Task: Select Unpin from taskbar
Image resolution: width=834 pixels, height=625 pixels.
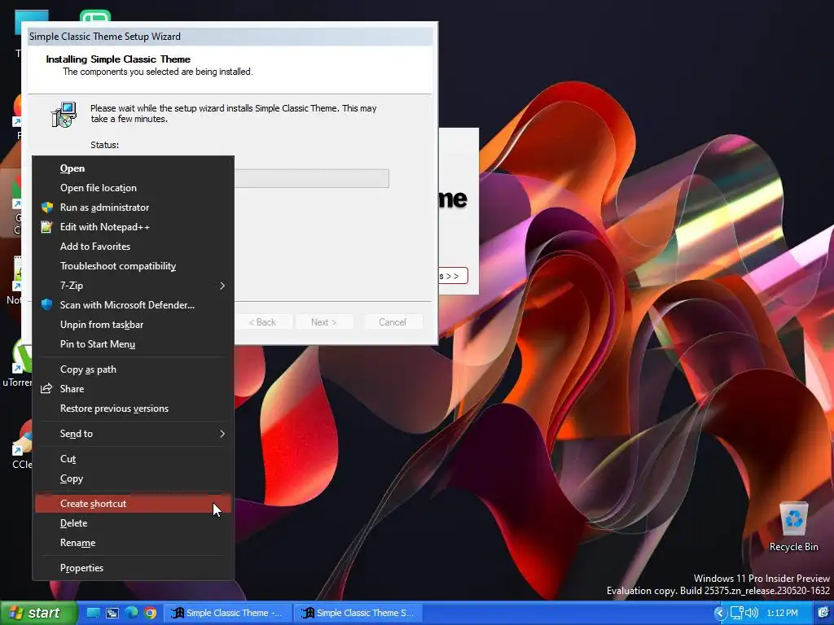Action: coord(133,324)
